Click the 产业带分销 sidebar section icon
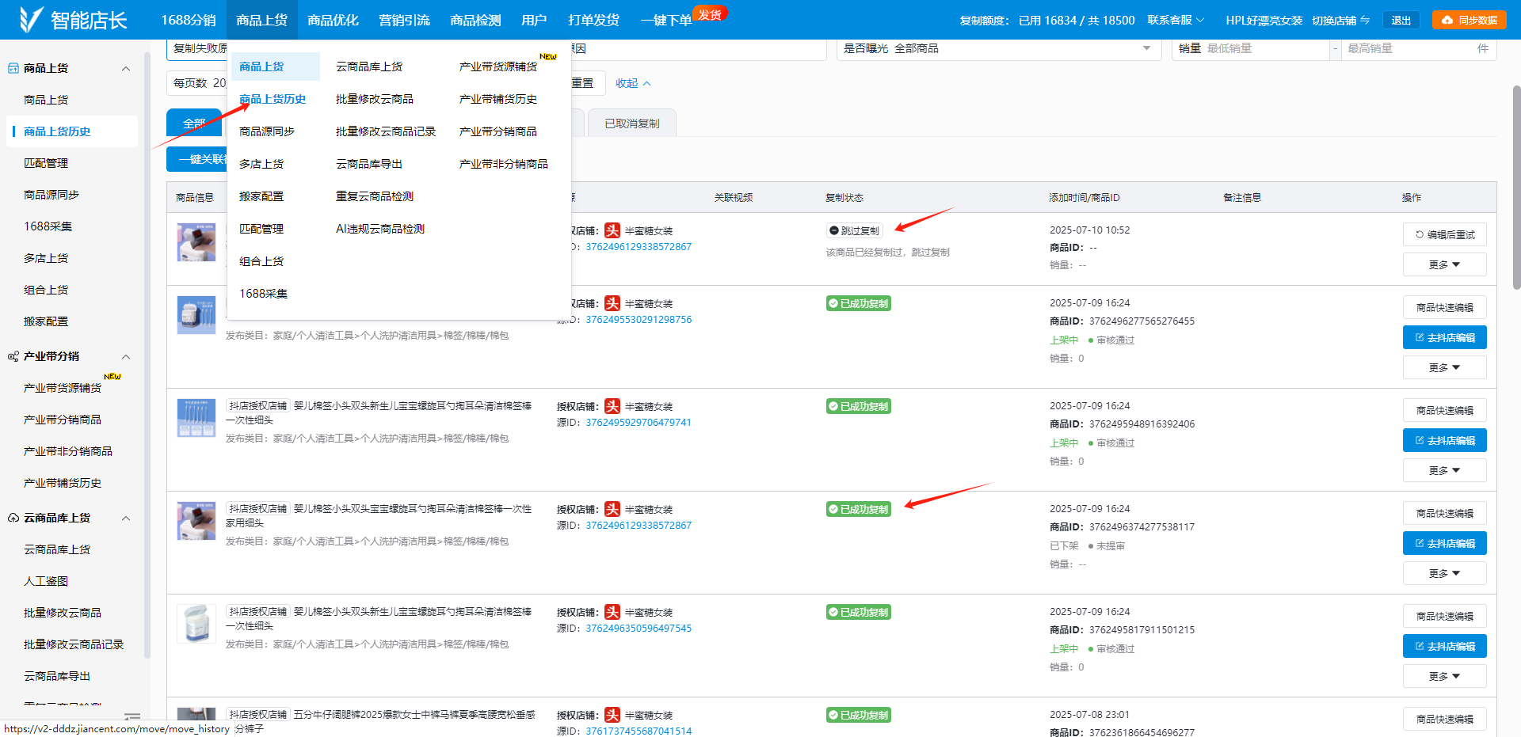This screenshot has height=737, width=1521. tap(13, 356)
